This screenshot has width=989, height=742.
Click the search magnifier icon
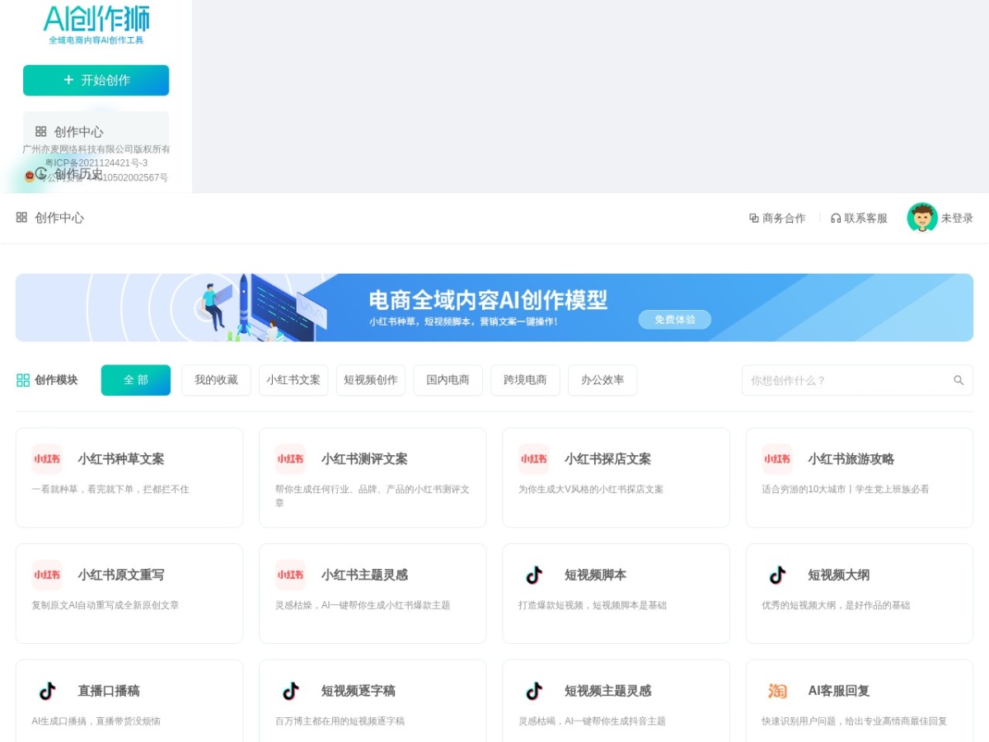[x=959, y=380]
